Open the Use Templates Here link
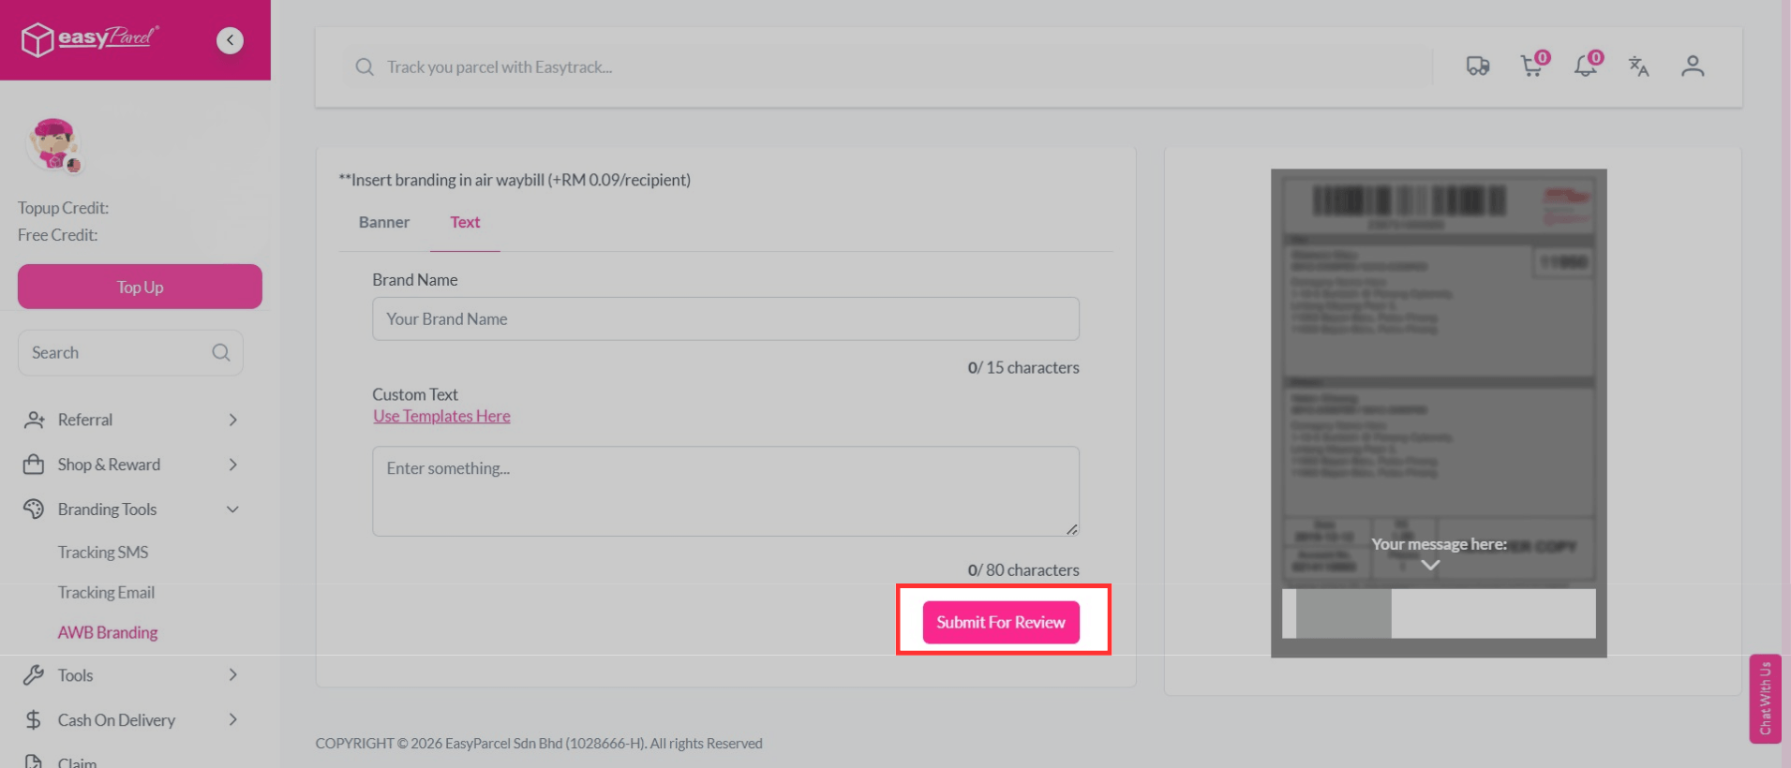The height and width of the screenshot is (768, 1791). pos(441,416)
